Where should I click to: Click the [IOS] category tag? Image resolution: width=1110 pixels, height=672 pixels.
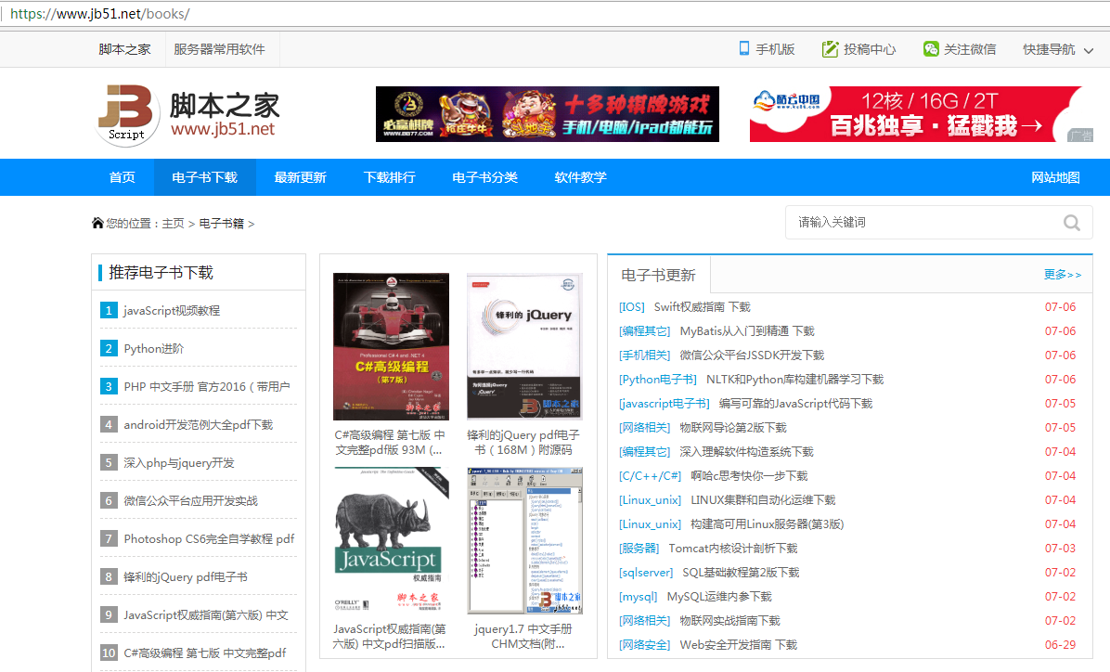pos(632,306)
